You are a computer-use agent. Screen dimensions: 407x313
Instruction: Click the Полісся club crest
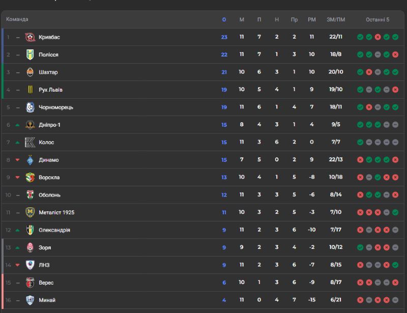click(30, 54)
